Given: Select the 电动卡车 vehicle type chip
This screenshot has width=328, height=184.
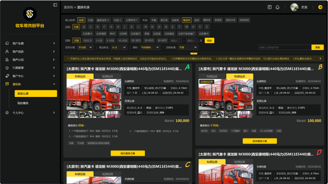Looking at the screenshot, I should tap(231, 20).
